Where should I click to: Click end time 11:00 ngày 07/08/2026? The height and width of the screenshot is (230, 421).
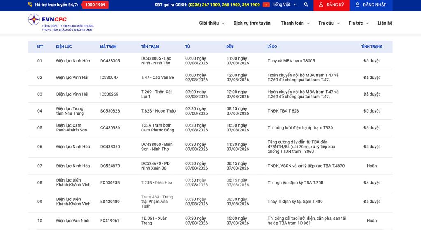pos(238,61)
